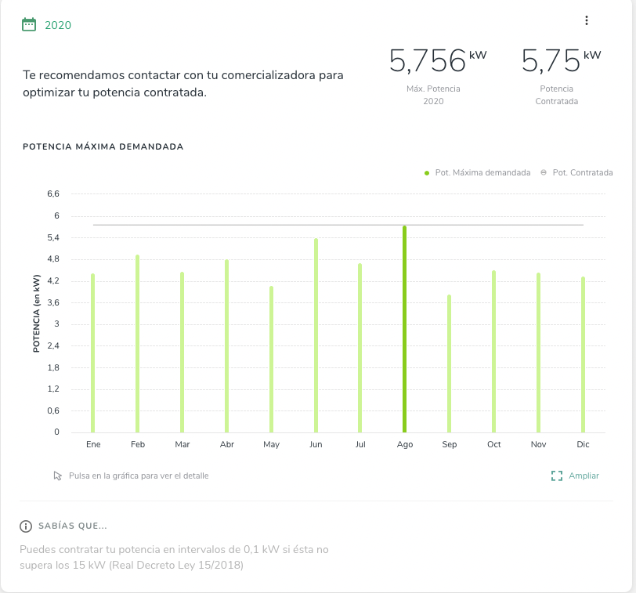The image size is (636, 593).
Task: Select the Dic bar in chart
Action: 583,355
